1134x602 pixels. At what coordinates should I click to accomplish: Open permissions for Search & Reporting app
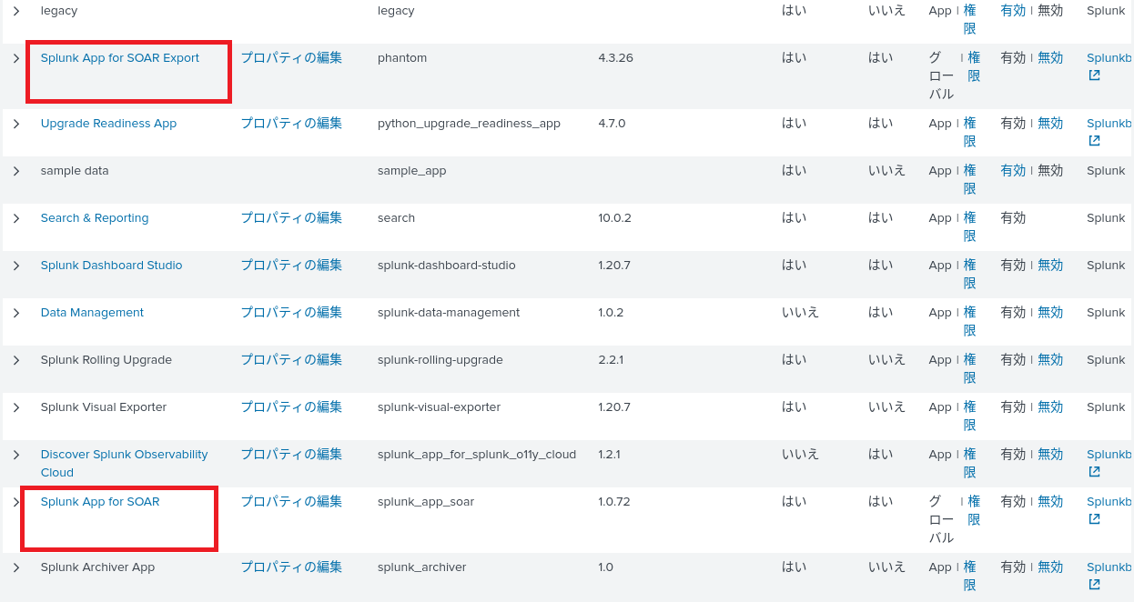[969, 226]
